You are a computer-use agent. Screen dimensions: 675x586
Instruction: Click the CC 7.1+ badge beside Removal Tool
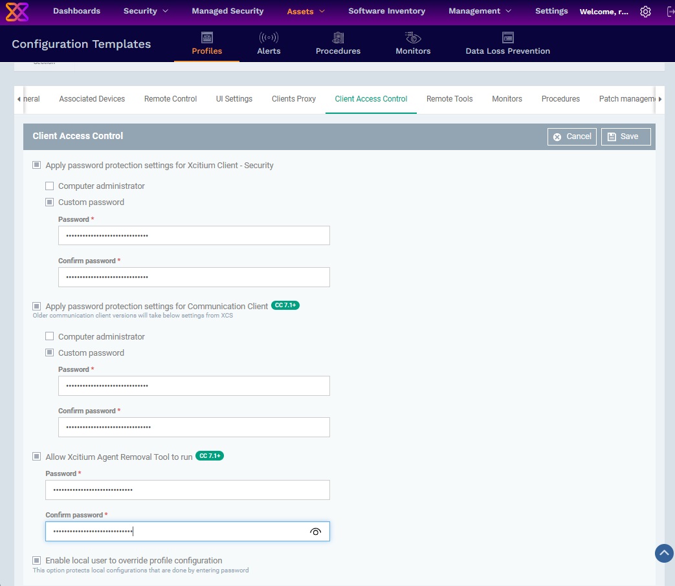pyautogui.click(x=210, y=455)
